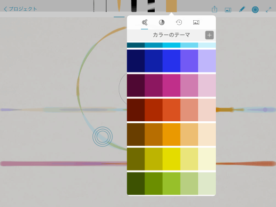Choose the bright yellow swatch
276x207 pixels.
pos(172,159)
